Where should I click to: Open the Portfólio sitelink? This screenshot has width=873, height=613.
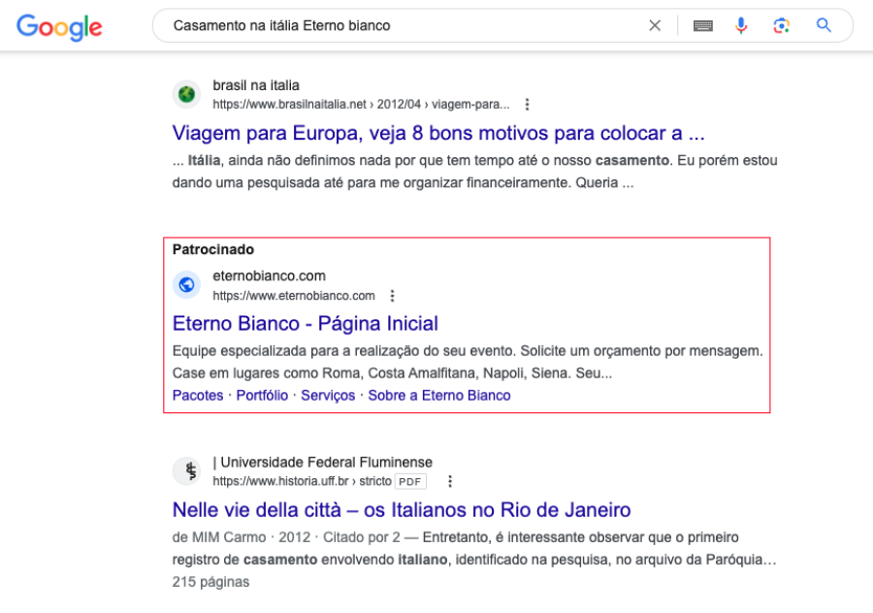coord(262,396)
